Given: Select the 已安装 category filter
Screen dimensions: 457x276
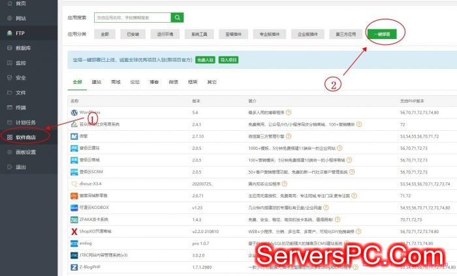Looking at the screenshot, I should pyautogui.click(x=133, y=33).
